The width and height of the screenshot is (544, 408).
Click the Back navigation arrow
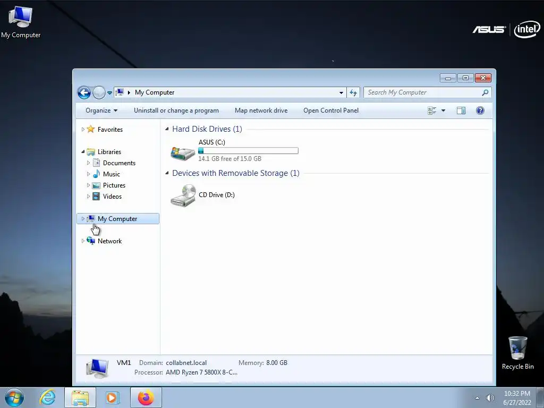click(x=84, y=92)
